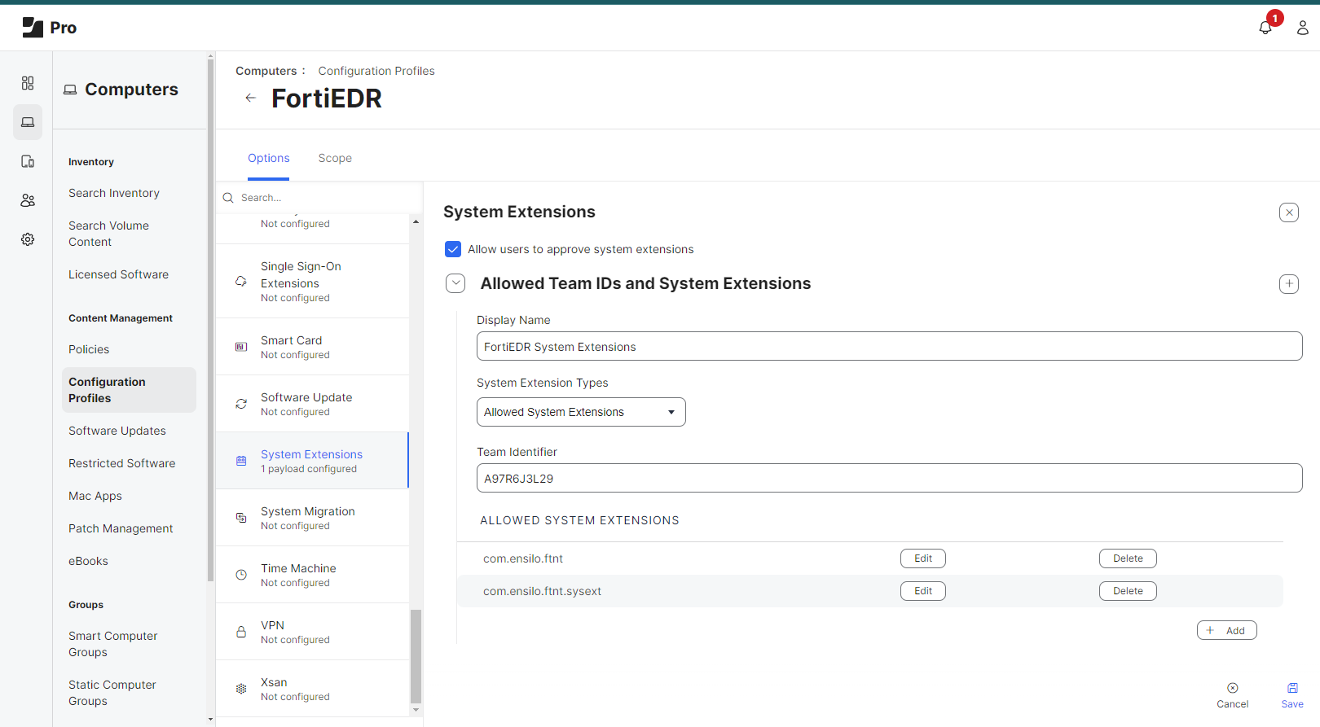Viewport: 1320px width, 727px height.
Task: Open the Devices icon in left rail
Action: (28, 161)
